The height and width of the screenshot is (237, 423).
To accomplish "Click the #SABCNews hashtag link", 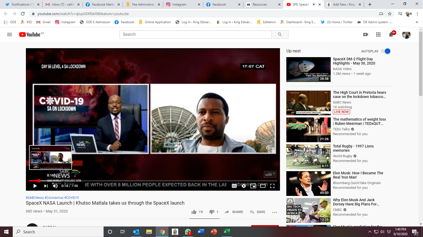I will (x=35, y=197).
